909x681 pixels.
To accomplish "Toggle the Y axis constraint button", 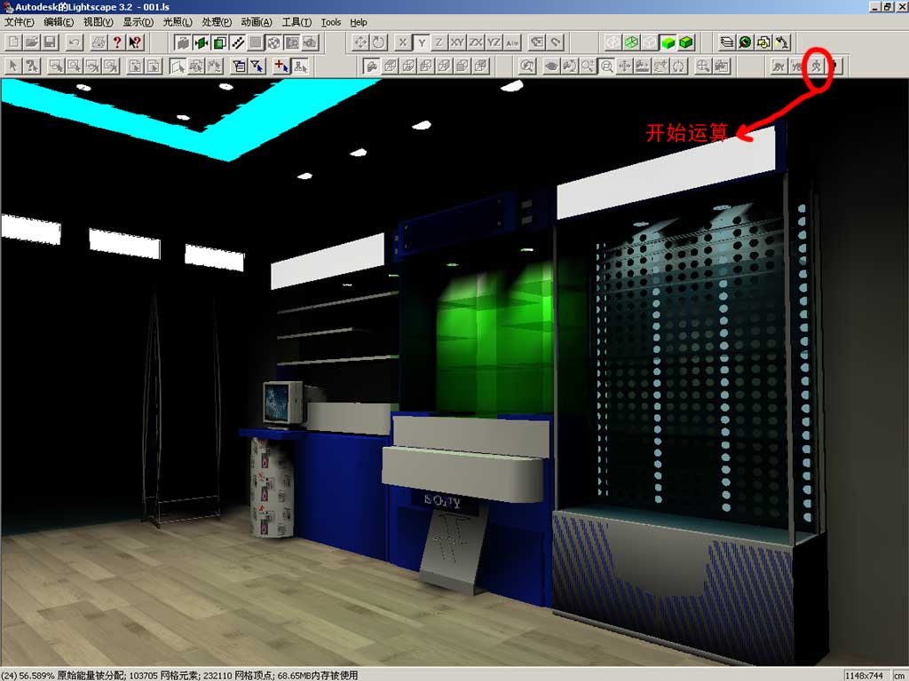I will point(421,42).
